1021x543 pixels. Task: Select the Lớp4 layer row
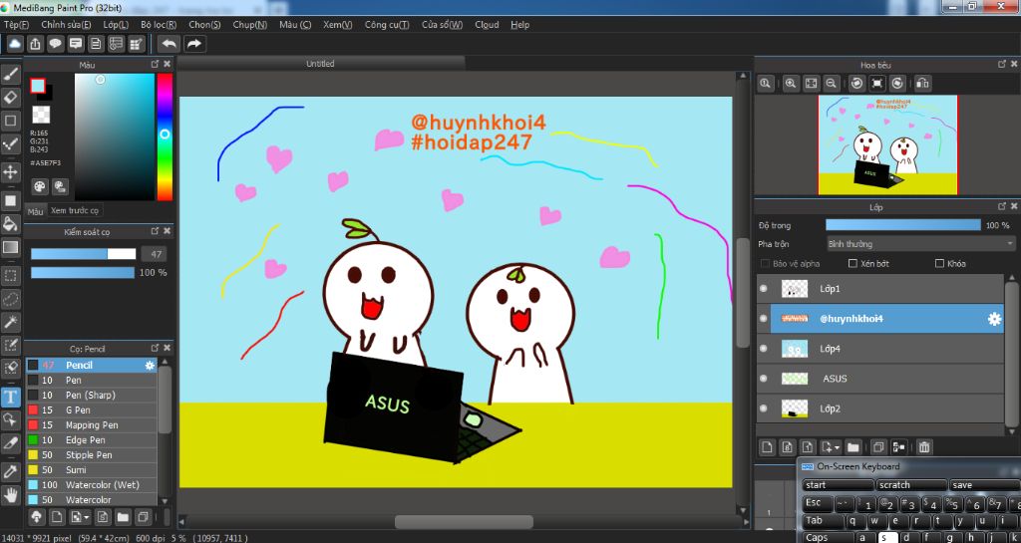click(879, 349)
